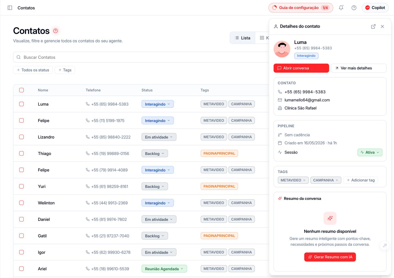Click Adicionar tag

[361, 180]
